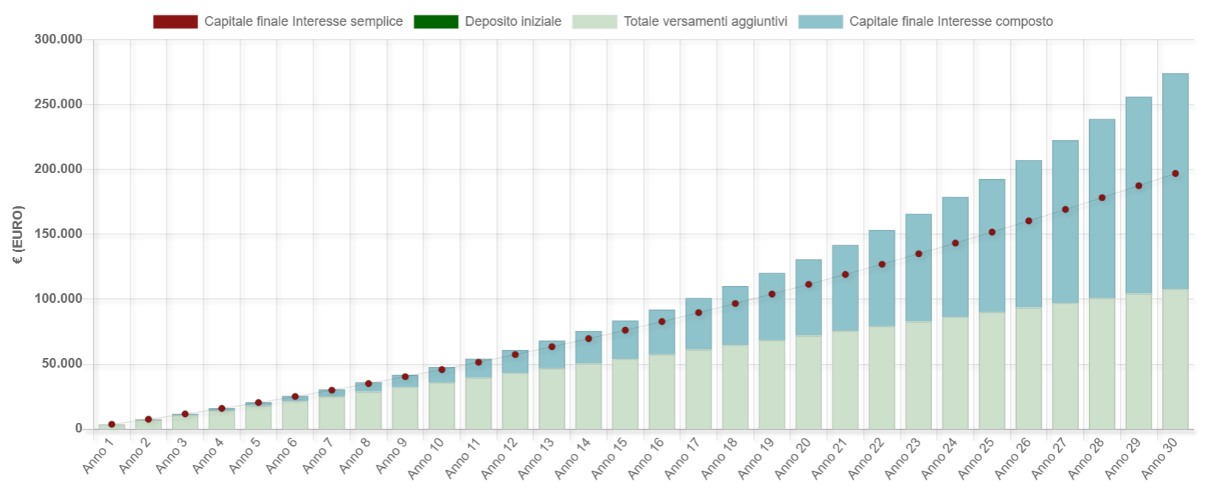Click the red dot on Anno 15
Image resolution: width=1213 pixels, height=501 pixels.
tap(625, 330)
